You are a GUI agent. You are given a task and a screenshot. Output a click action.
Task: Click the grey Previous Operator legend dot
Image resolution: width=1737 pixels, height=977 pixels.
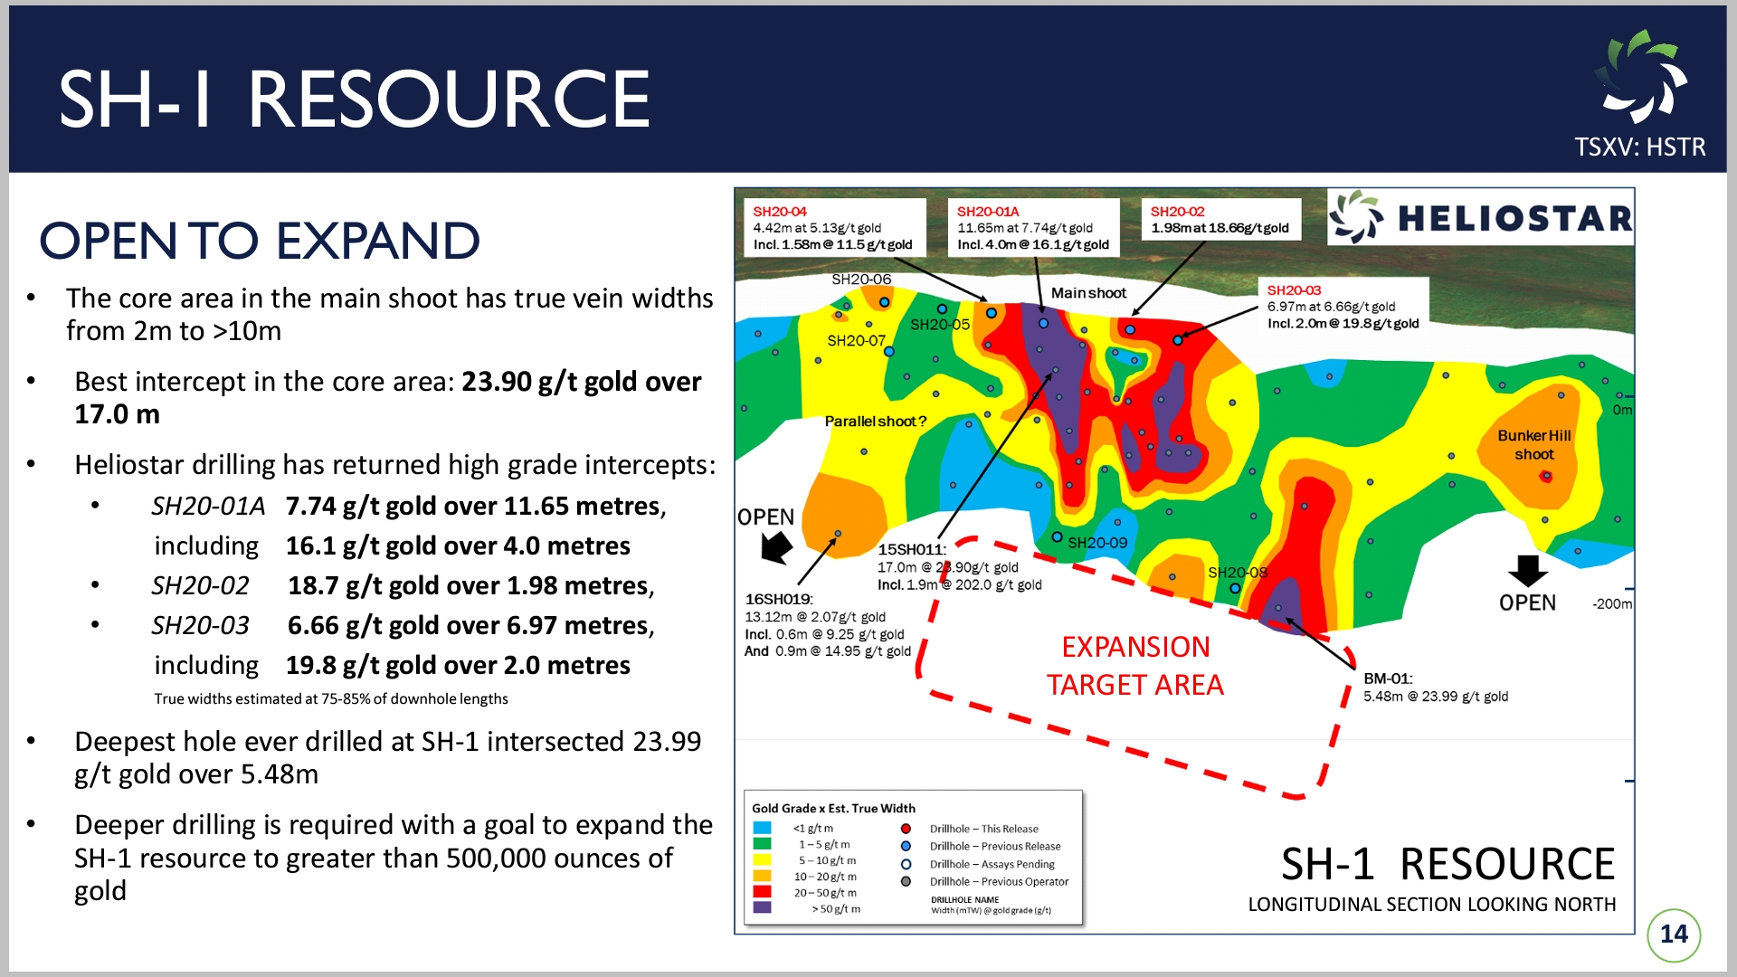906,881
